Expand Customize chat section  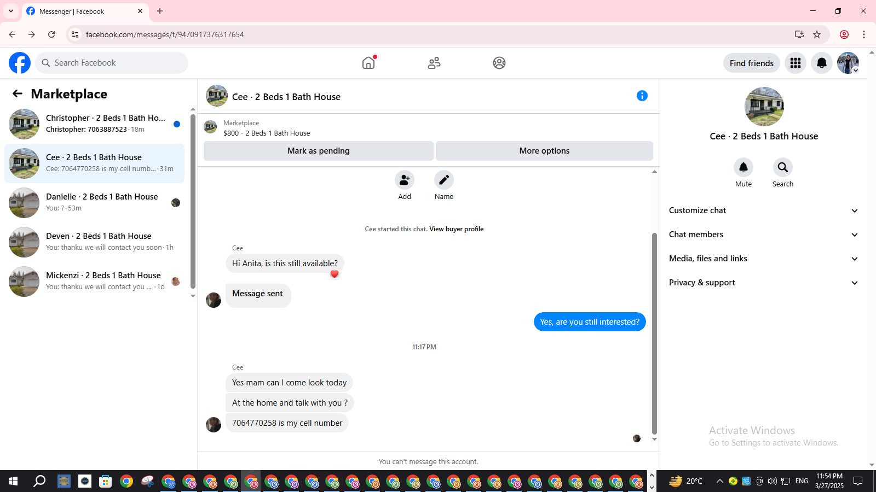764,210
